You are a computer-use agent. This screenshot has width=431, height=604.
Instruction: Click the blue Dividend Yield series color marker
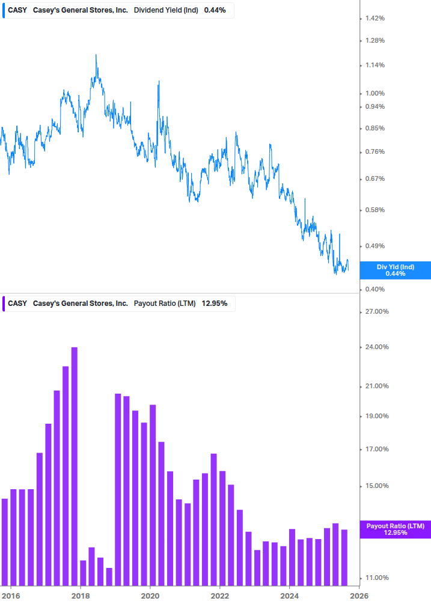click(x=3, y=10)
